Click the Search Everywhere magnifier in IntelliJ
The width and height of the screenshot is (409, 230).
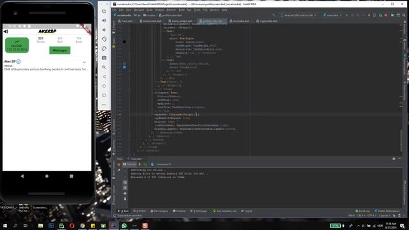(404, 15)
